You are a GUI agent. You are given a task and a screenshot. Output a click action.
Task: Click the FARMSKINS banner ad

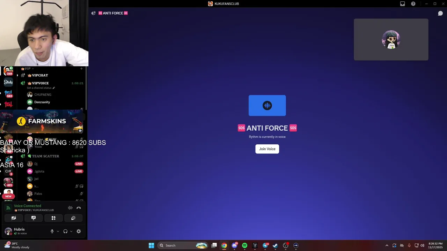(x=42, y=121)
